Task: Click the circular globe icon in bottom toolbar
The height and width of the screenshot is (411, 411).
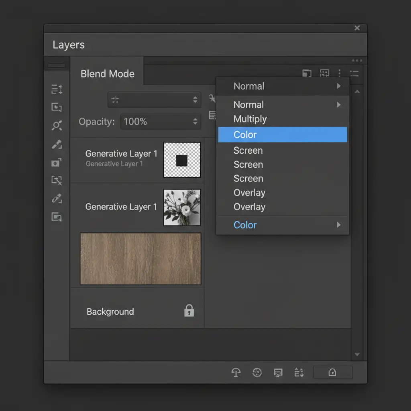Action: click(257, 372)
